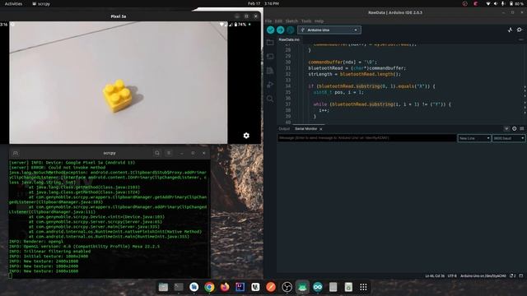This screenshot has height=296, width=527.
Task: Open the hamburger menu in the scrcpy terminal header
Action: [x=169, y=153]
